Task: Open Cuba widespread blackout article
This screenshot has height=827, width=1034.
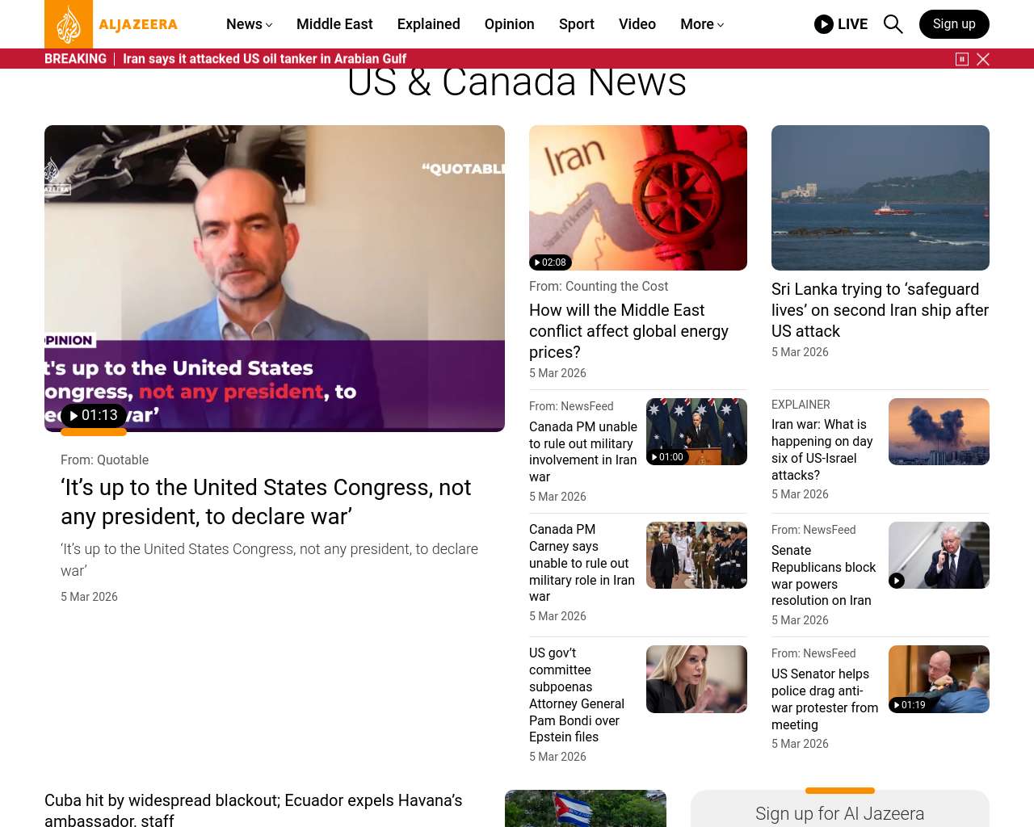Action: [254, 809]
